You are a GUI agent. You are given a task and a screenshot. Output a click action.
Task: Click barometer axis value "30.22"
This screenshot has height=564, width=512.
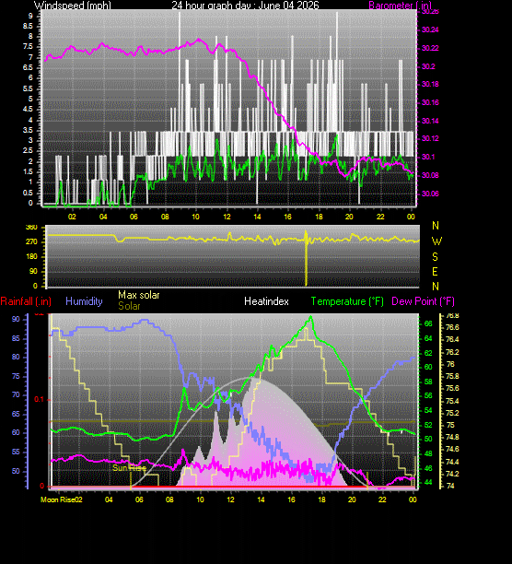click(x=430, y=48)
